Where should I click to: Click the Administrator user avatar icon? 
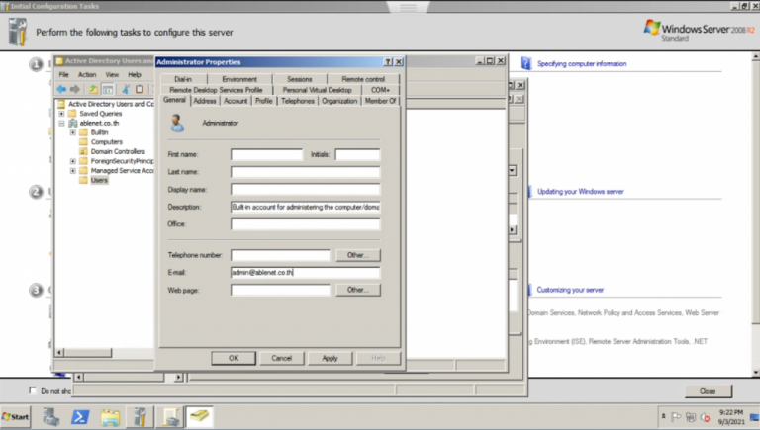177,123
